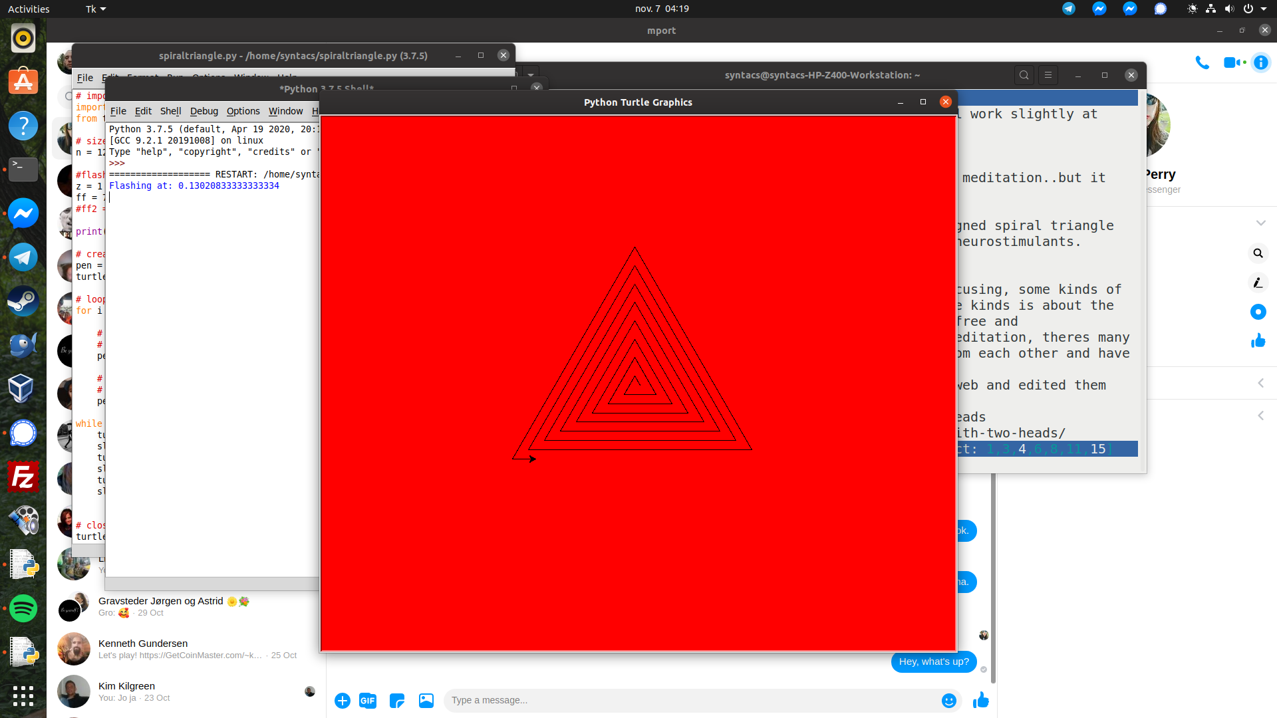The width and height of the screenshot is (1277, 718).
Task: Open Kim Kilgreen conversation
Action: coord(186,691)
